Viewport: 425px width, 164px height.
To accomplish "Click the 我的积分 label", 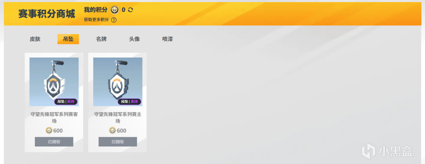I will [x=96, y=10].
